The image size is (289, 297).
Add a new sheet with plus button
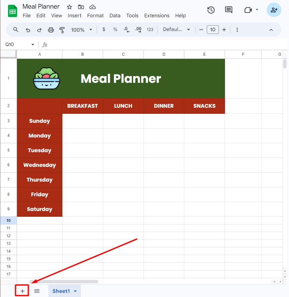click(22, 291)
